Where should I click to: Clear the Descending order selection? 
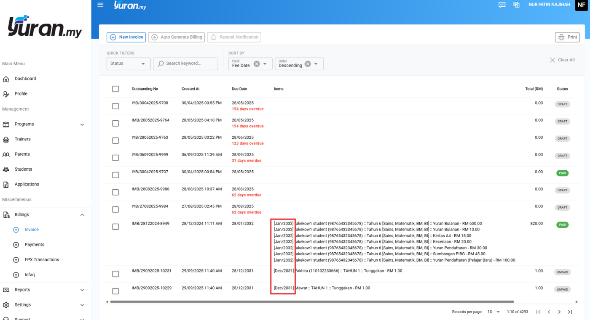click(308, 64)
